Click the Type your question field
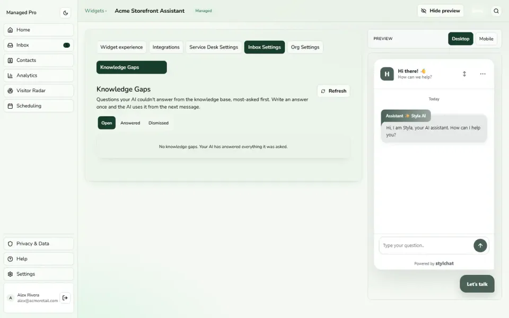 (425, 245)
